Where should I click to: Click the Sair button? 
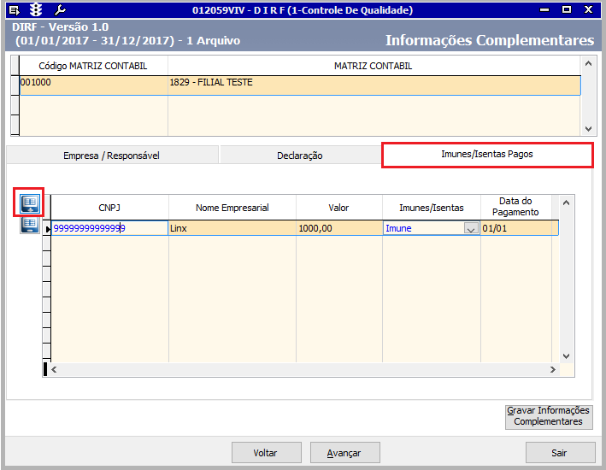pos(560,453)
